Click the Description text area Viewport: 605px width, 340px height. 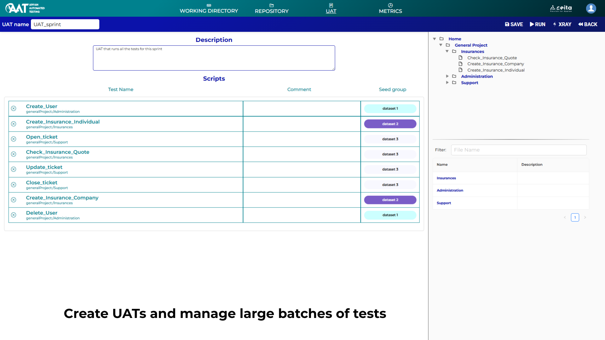[214, 58]
